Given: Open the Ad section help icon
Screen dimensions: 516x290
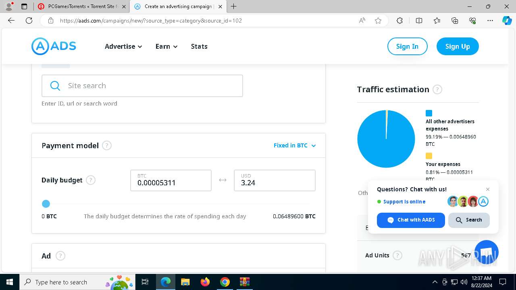Looking at the screenshot, I should pyautogui.click(x=60, y=256).
